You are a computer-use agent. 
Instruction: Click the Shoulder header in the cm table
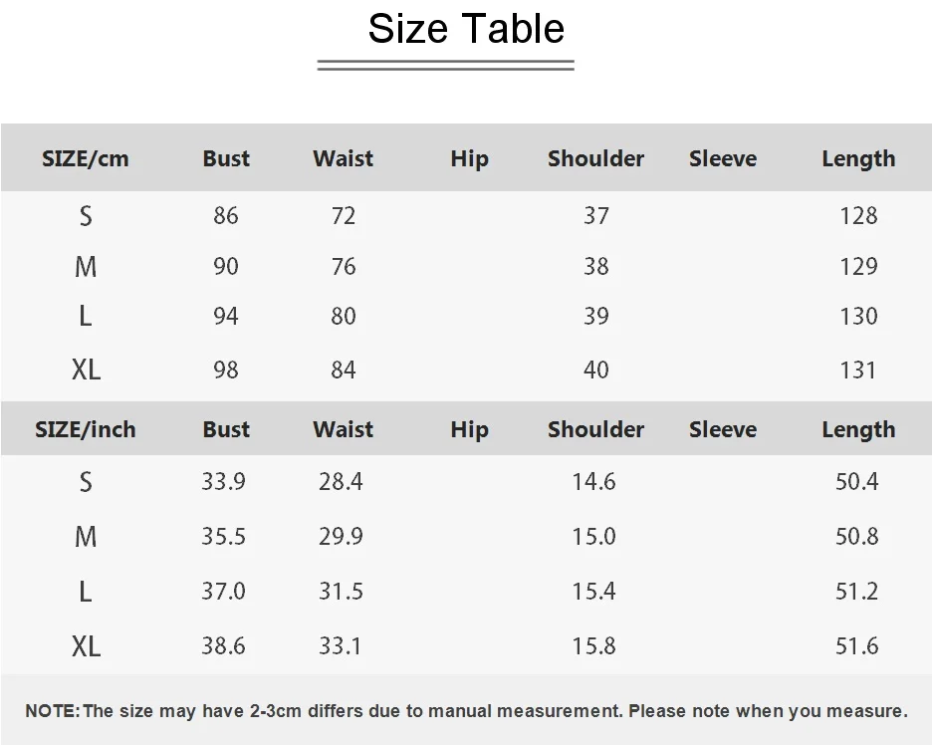click(595, 158)
